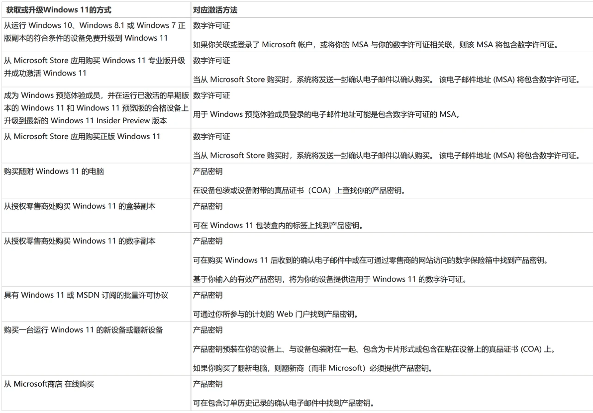Viewport: 593px width, 413px height.
Task: Click '数字许可证' in the 预览体验成员 row
Action: tap(211, 95)
